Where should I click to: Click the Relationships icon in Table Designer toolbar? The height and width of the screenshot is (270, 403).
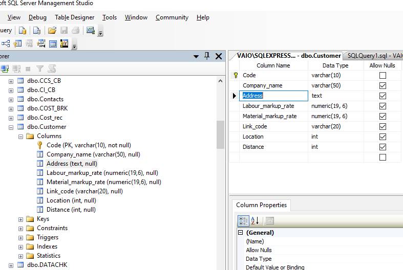(x=6, y=44)
